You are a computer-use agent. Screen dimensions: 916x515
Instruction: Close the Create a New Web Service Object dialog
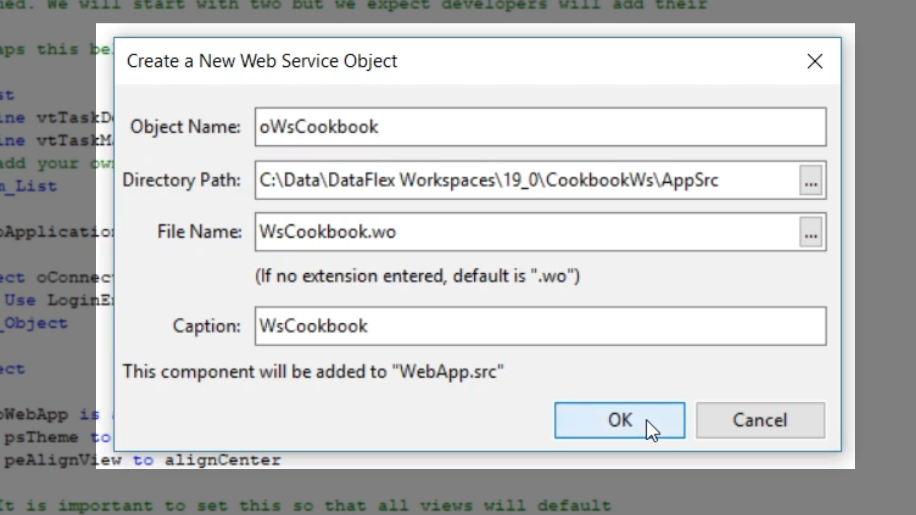click(815, 61)
